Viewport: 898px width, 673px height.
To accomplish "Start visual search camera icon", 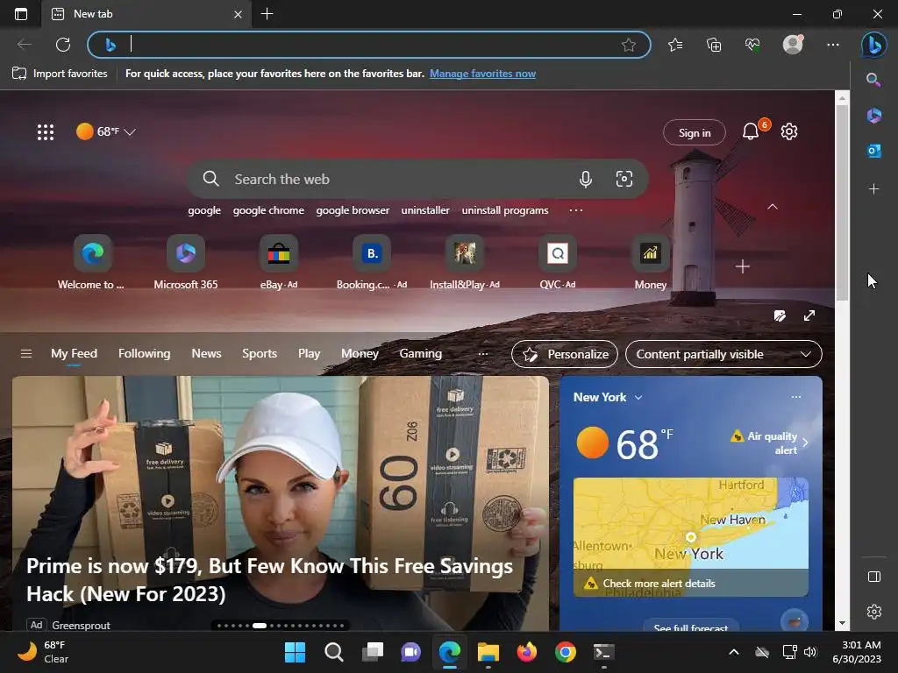I will pos(624,179).
